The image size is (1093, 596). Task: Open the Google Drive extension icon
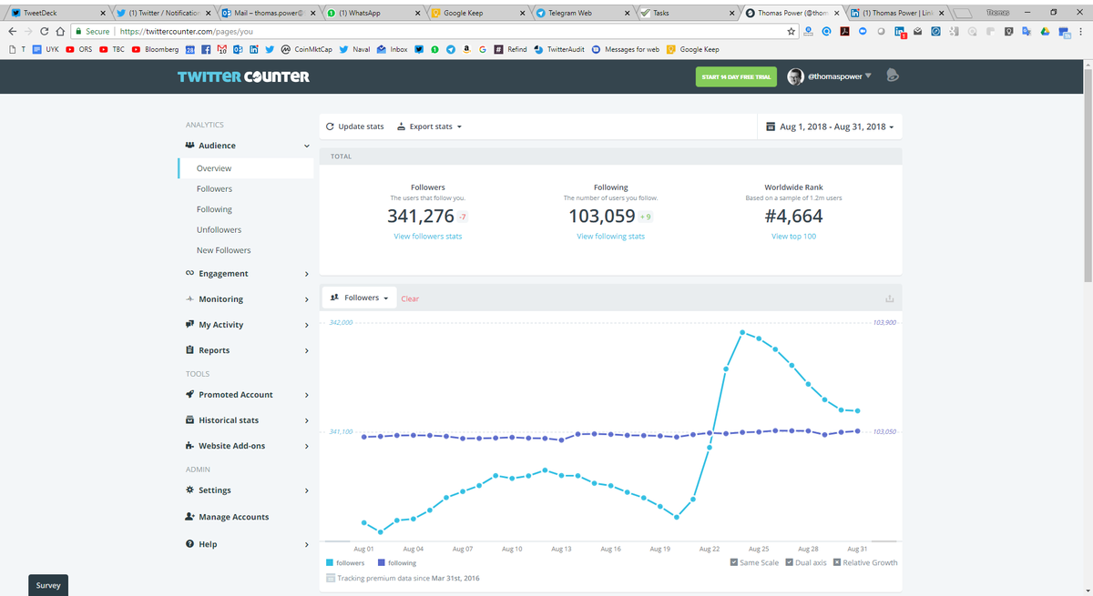pos(1045,31)
